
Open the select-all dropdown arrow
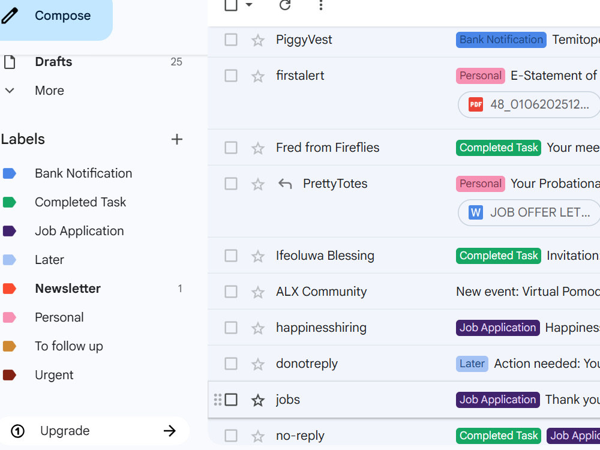click(x=249, y=5)
